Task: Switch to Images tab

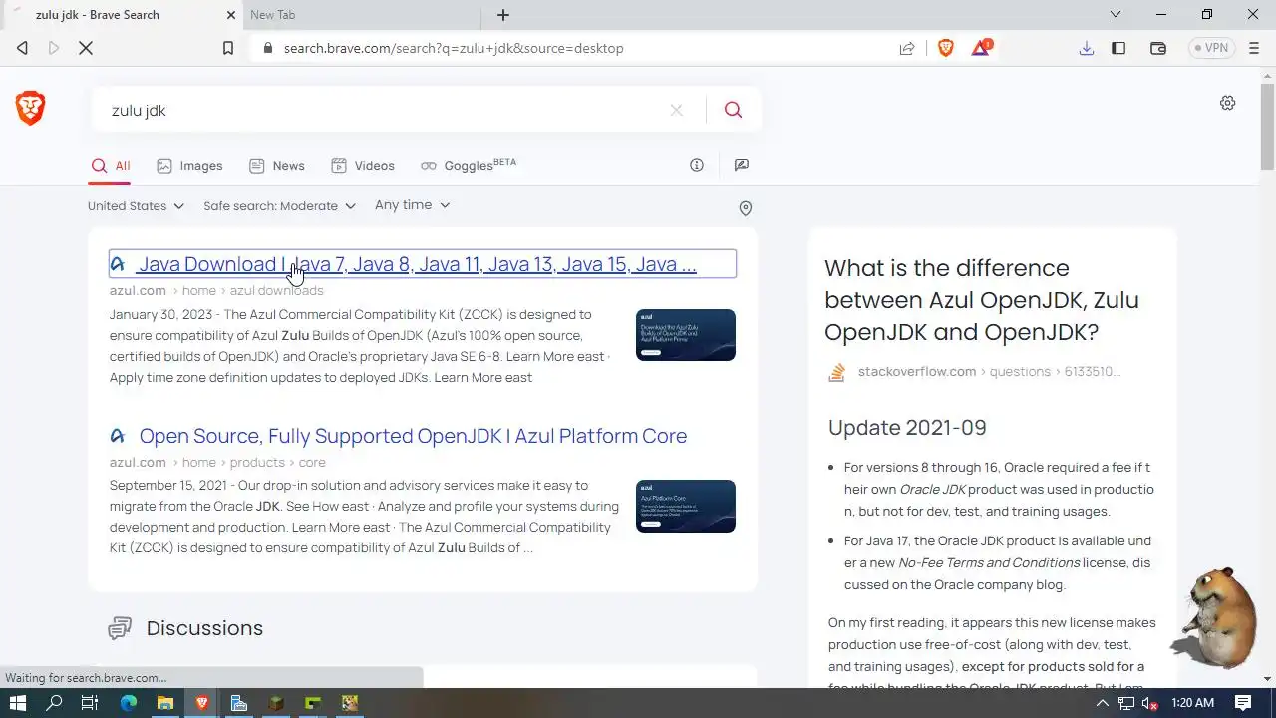Action: point(189,166)
